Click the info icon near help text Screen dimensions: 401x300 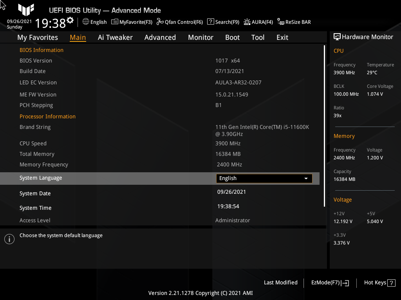pyautogui.click(x=9, y=239)
